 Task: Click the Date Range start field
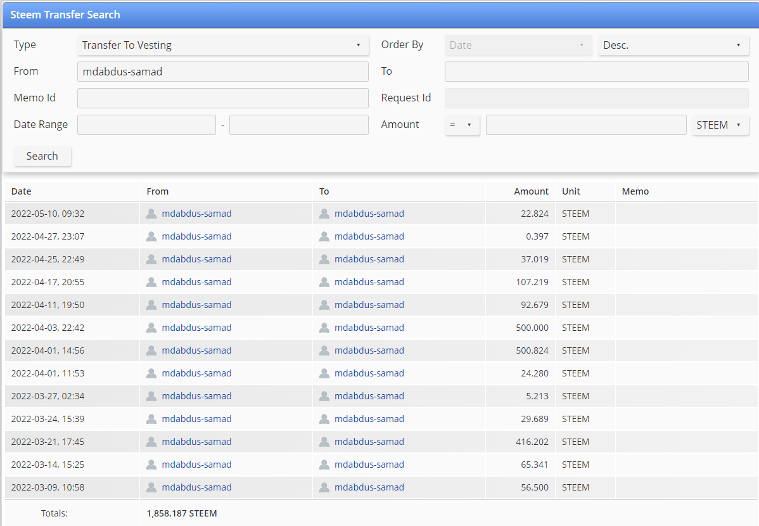point(146,125)
